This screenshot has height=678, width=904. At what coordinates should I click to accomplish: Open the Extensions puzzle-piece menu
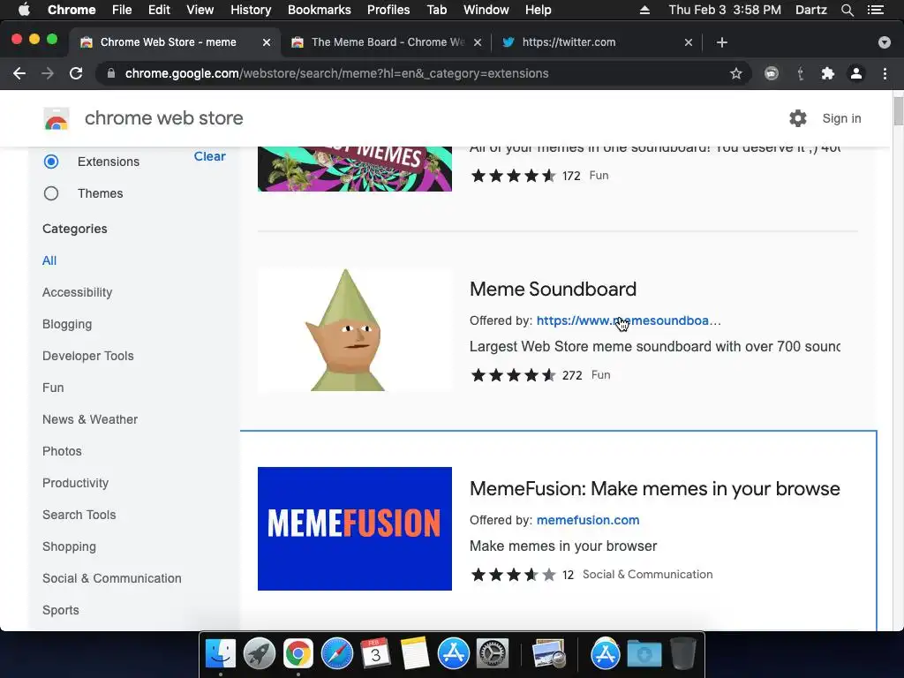[x=828, y=73]
